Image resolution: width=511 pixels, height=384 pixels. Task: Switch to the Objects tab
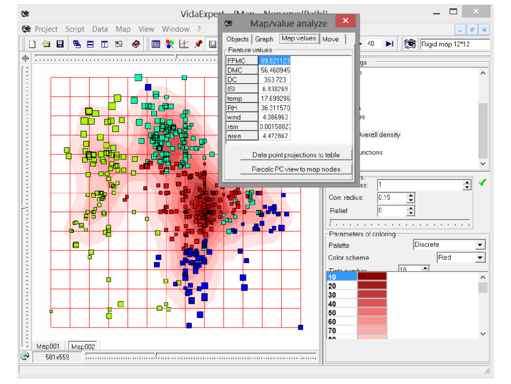click(x=238, y=39)
